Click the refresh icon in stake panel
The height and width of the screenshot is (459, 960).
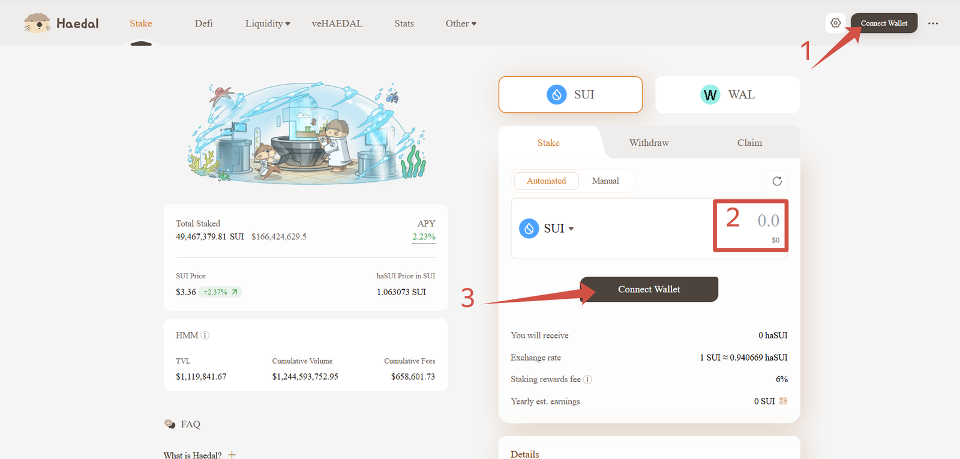[777, 181]
